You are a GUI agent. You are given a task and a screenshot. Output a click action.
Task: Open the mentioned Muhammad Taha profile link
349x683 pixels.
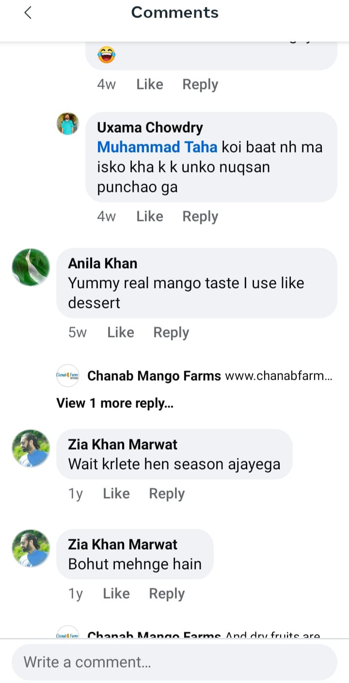[157, 147]
